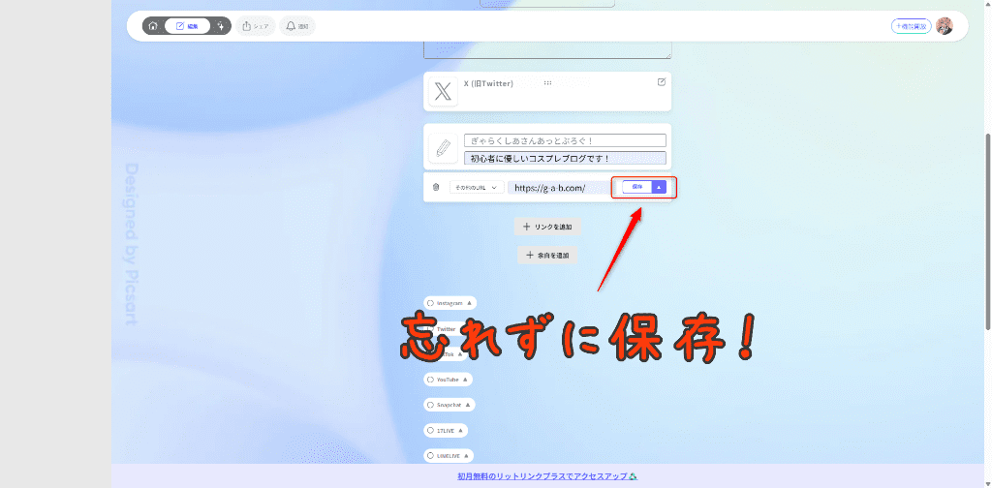The height and width of the screenshot is (488, 992).
Task: Expand the arrow next to the save button
Action: tap(659, 187)
